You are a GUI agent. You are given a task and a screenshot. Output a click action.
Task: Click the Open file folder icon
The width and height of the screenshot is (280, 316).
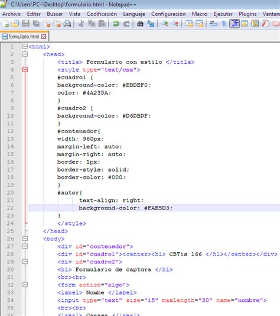tap(15, 24)
